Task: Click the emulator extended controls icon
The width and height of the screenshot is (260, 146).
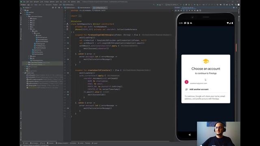Action: point(200,11)
